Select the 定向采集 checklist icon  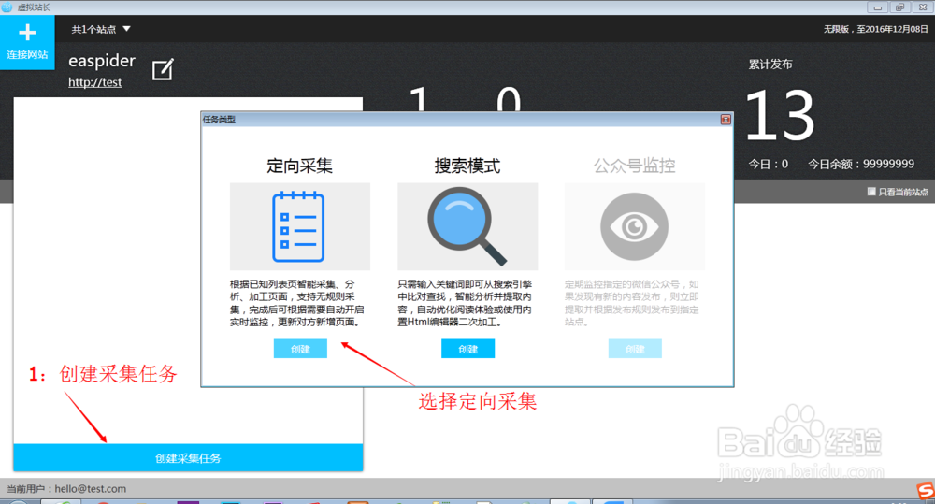(299, 226)
